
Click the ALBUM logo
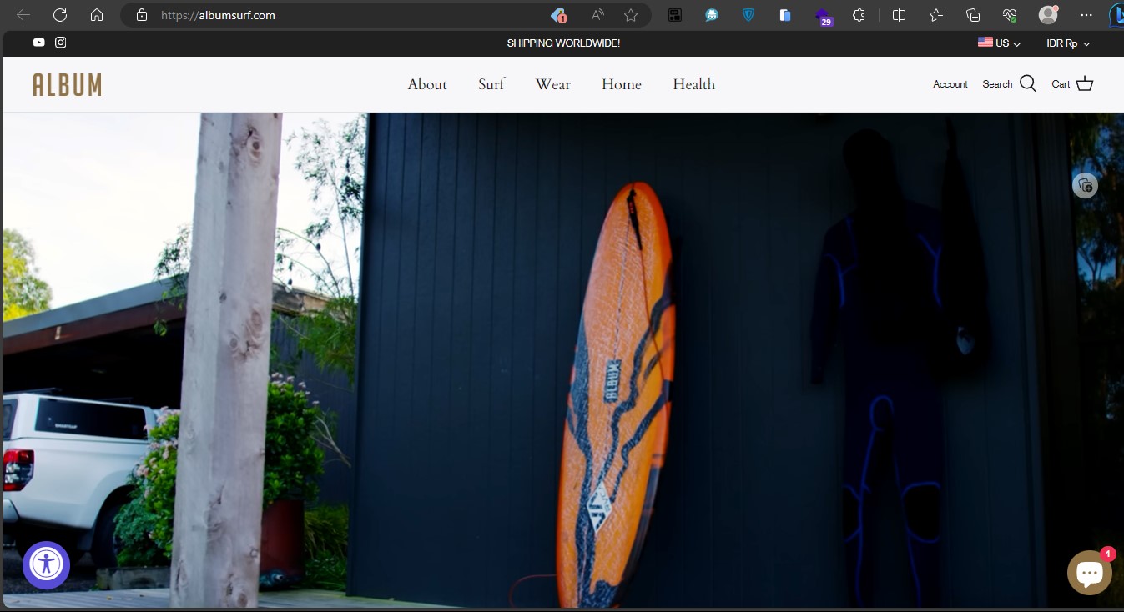(67, 84)
